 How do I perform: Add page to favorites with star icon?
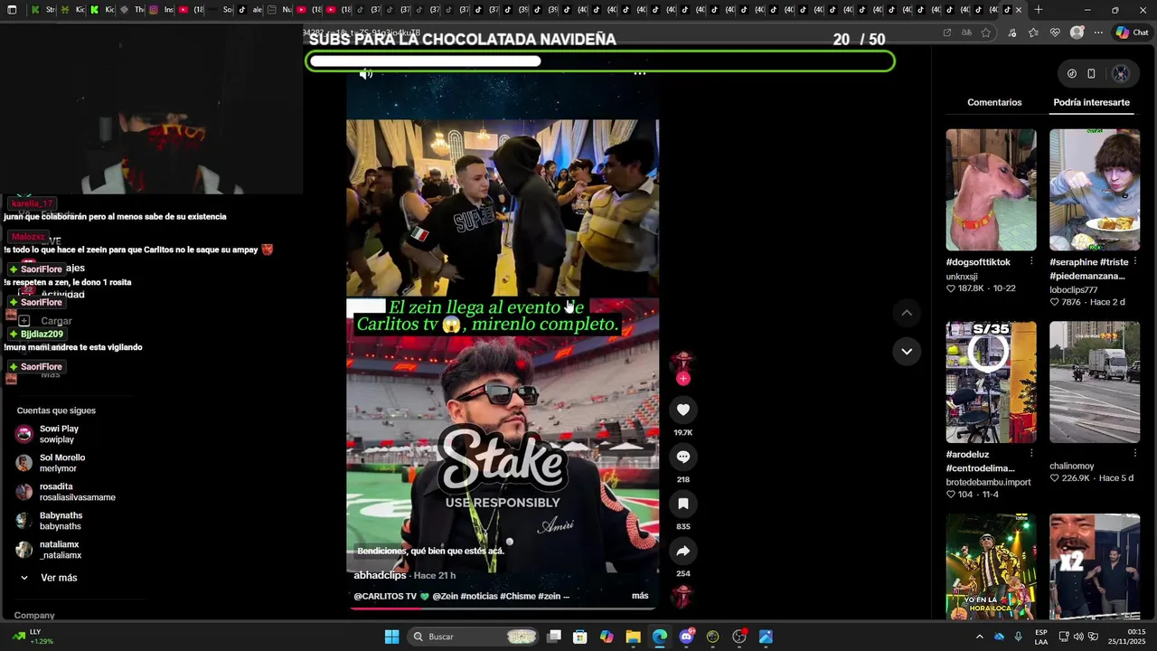[x=986, y=33]
